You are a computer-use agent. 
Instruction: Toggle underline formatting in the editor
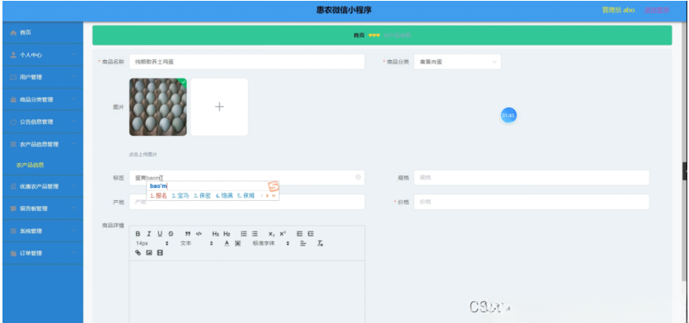coord(160,234)
